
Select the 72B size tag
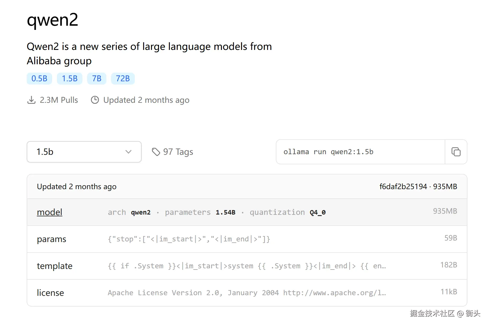pos(123,79)
